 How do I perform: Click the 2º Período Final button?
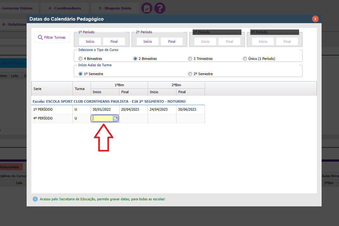(172, 42)
